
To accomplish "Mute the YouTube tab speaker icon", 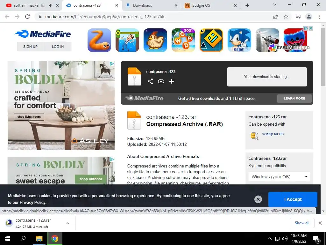I will pos(50,5).
